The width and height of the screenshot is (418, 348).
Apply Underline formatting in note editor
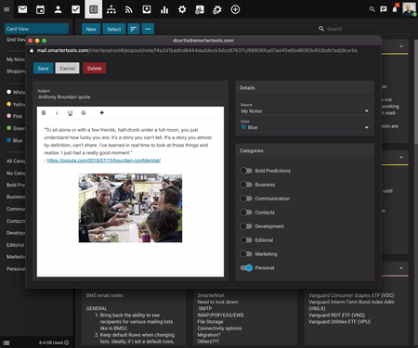(71, 113)
